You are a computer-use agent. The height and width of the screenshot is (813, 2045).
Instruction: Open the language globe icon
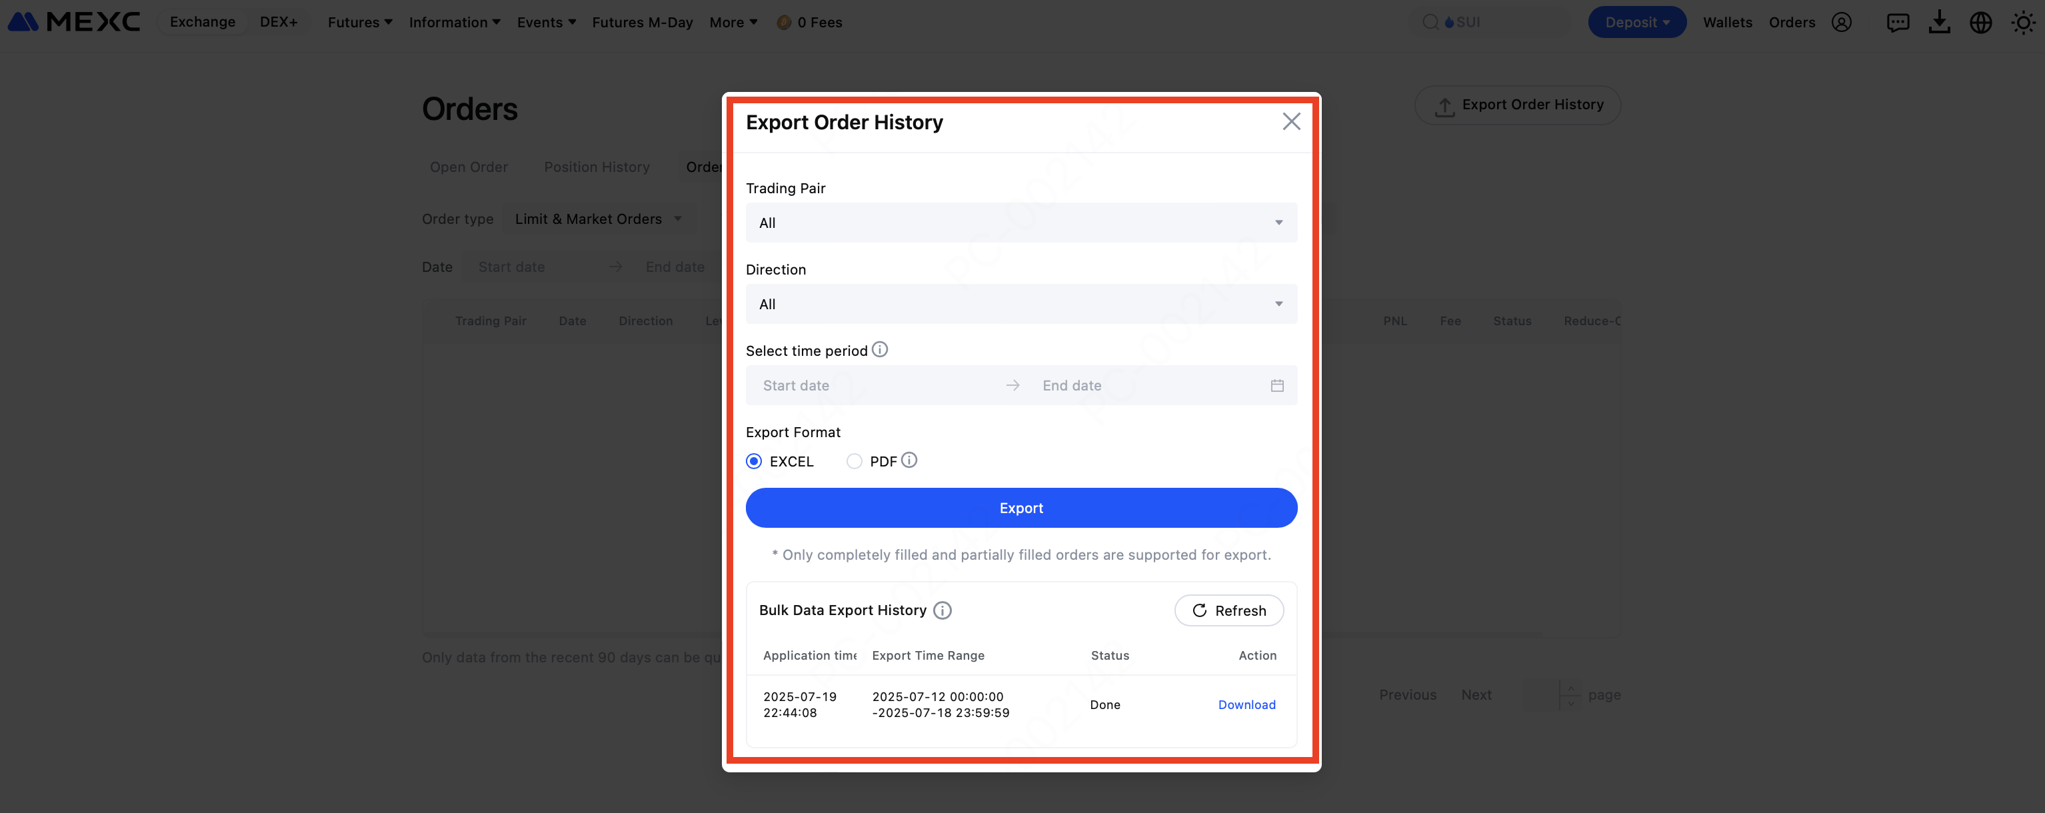coord(1980,22)
